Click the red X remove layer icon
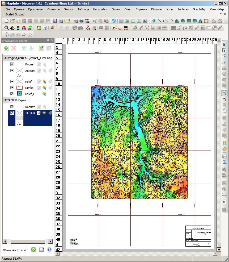The image size is (229, 262). tap(14, 48)
